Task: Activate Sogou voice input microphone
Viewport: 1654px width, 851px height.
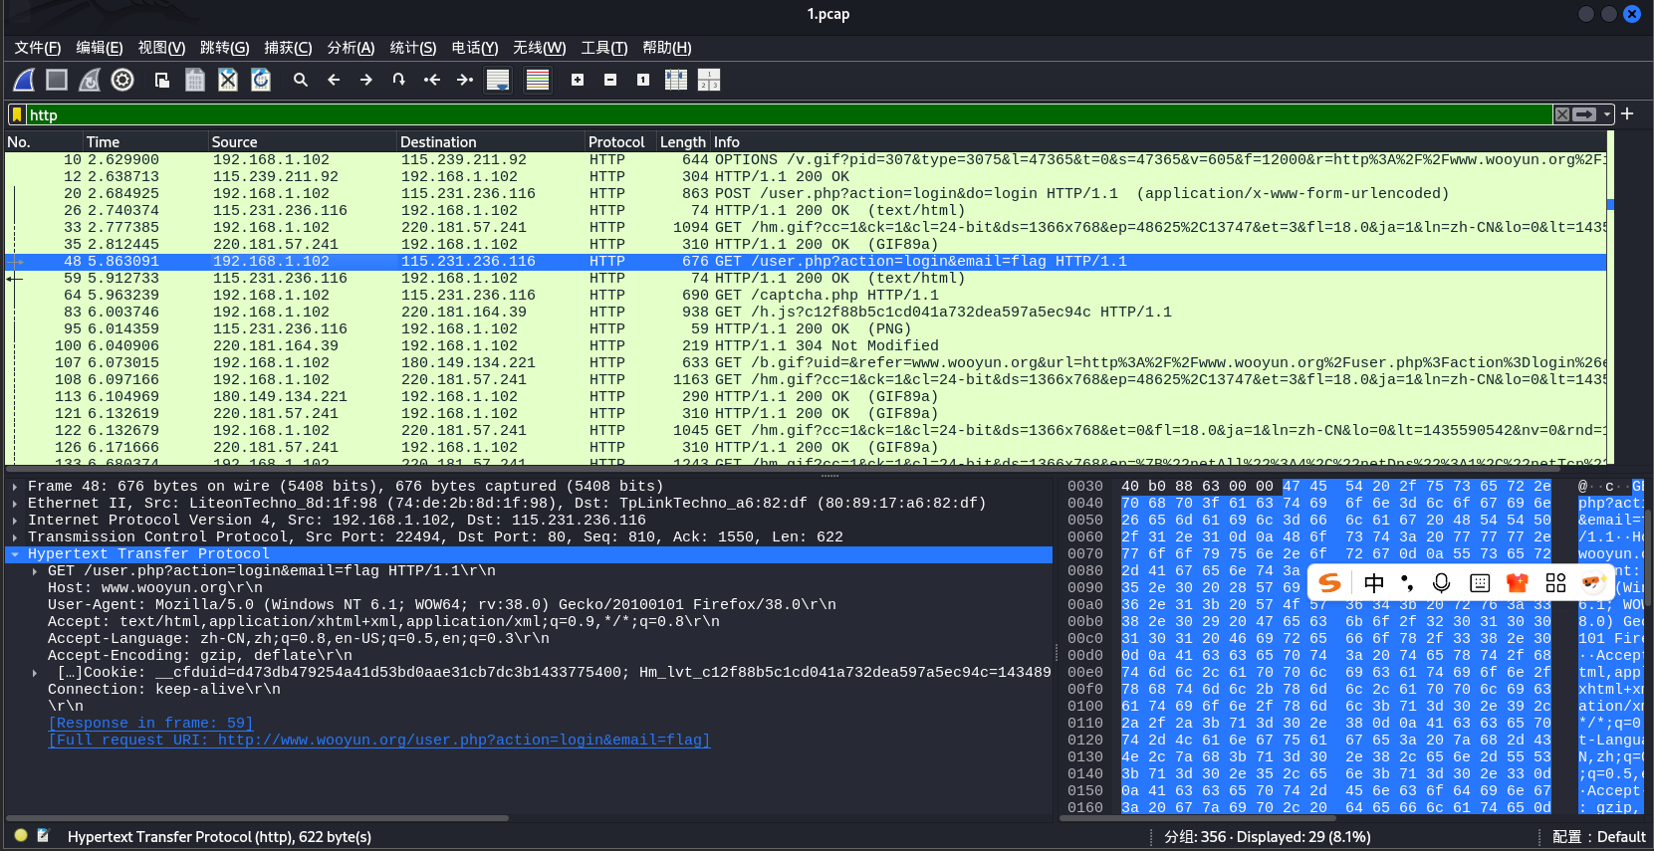Action: [x=1441, y=583]
